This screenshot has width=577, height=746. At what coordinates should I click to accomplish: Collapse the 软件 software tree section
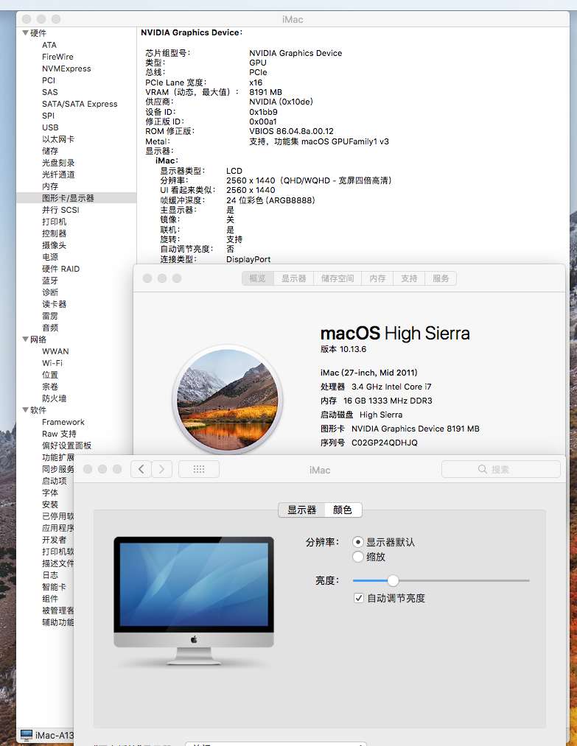(25, 410)
